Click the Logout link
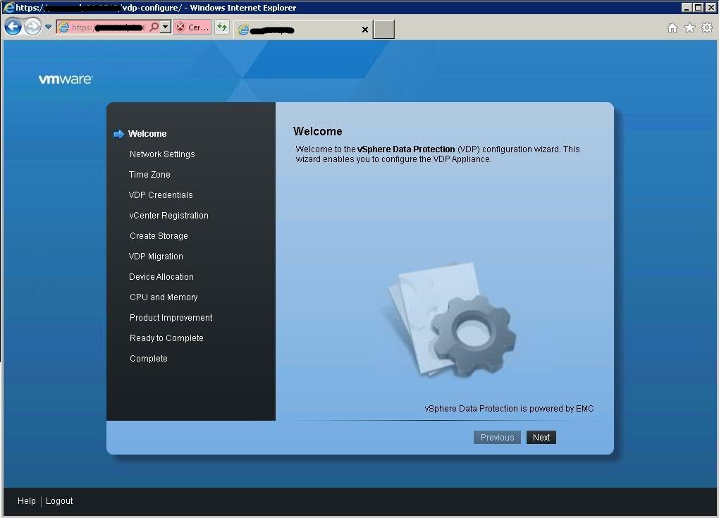The height and width of the screenshot is (518, 719). 59,501
